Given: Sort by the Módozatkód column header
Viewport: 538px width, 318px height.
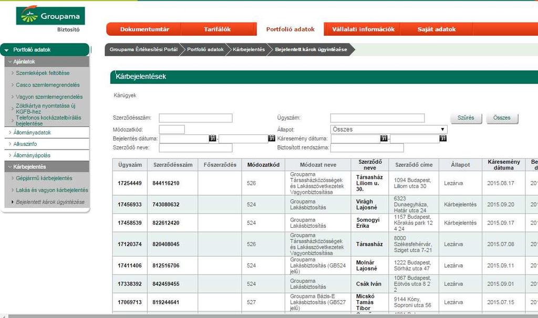Looking at the screenshot, I should pyautogui.click(x=264, y=165).
